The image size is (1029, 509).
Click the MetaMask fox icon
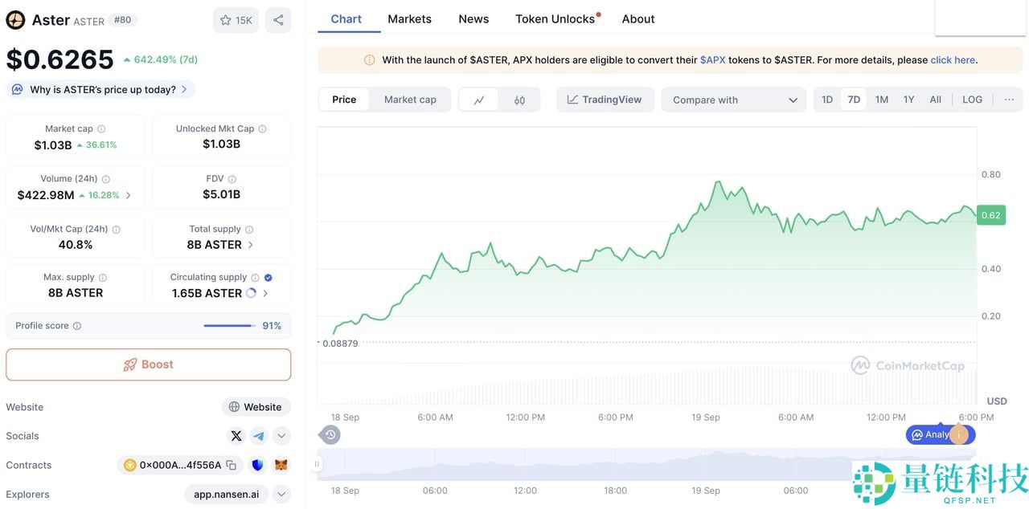(x=281, y=465)
